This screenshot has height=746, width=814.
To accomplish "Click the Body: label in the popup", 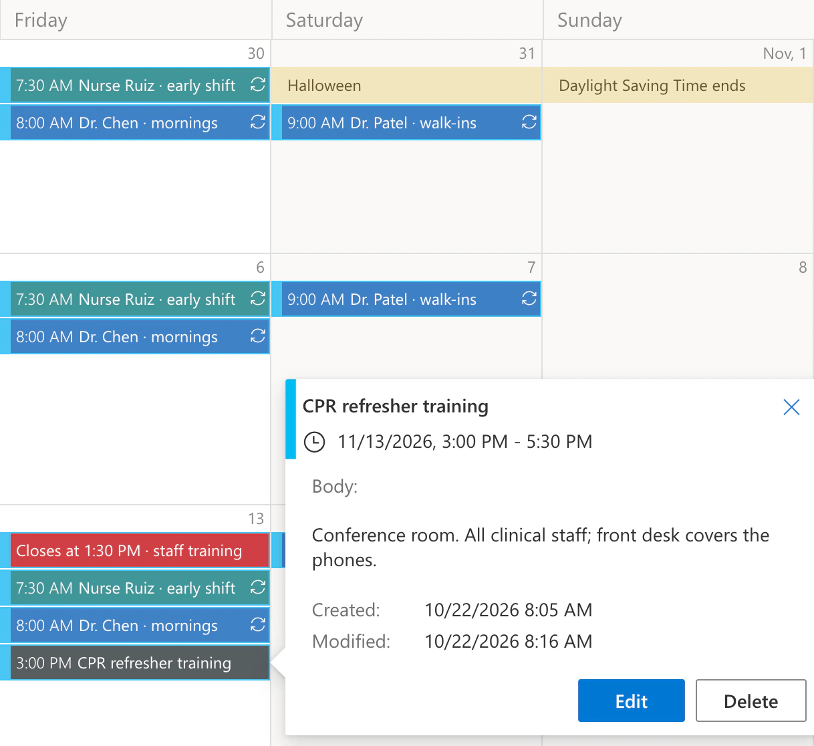I will [335, 487].
